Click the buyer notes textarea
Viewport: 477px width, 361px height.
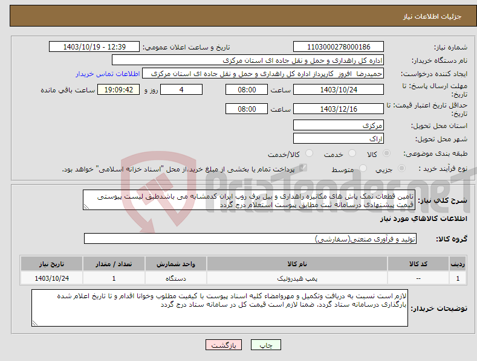click(x=219, y=308)
